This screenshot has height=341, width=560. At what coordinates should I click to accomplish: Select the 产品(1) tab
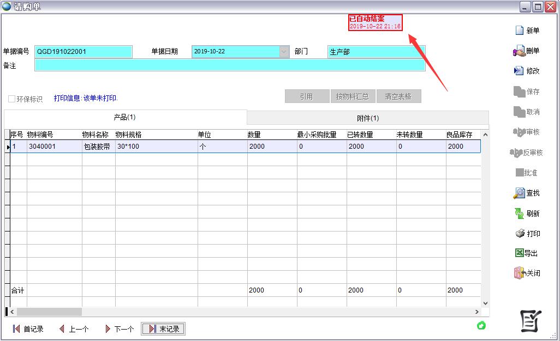coord(125,117)
